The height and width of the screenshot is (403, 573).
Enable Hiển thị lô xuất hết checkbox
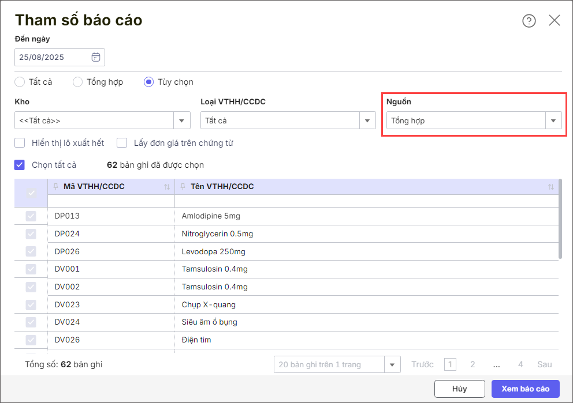20,143
